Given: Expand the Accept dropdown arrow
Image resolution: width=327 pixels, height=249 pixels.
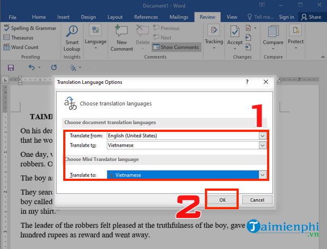Looking at the screenshot, I should point(235,49).
